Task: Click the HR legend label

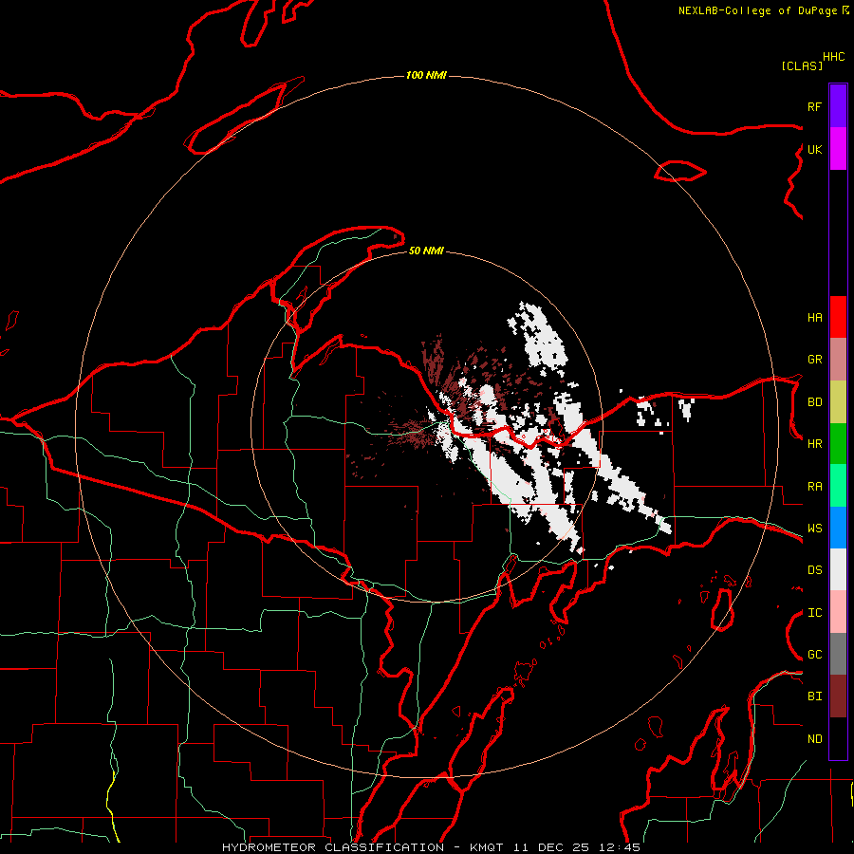Action: point(814,444)
